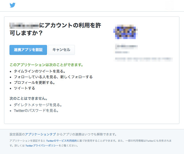The image size is (184, 154).
Task: Select the ツイートする permission item
Action: 25,88
